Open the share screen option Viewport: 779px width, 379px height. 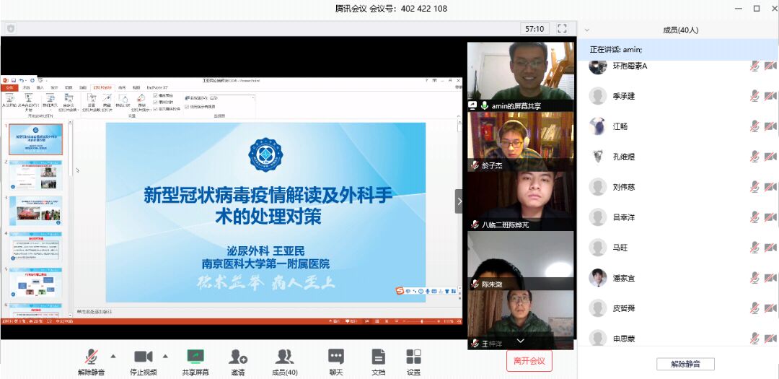tap(195, 357)
